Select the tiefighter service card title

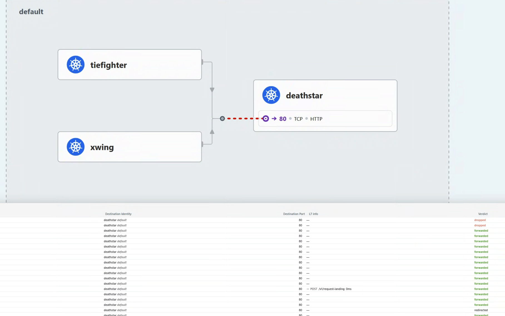(108, 65)
